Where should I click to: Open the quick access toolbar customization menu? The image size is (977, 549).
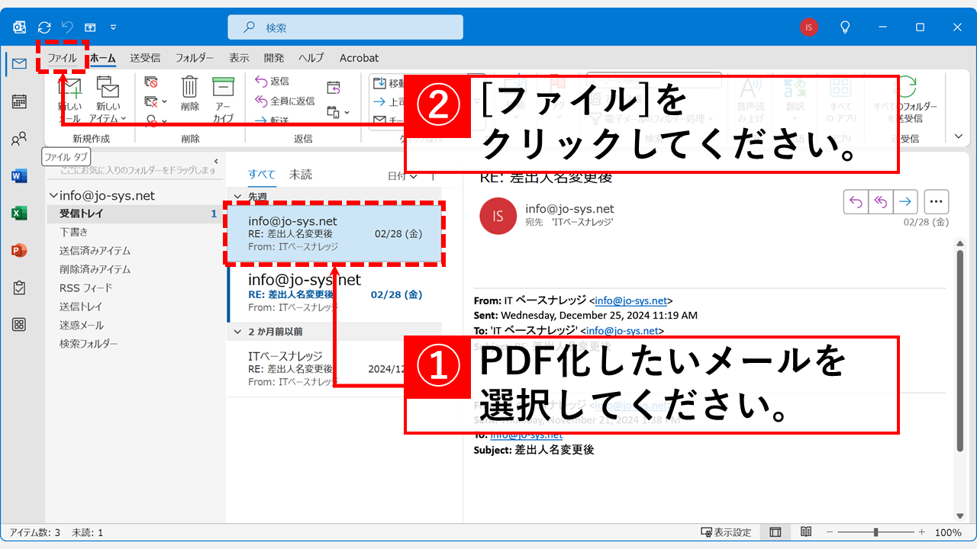[112, 26]
